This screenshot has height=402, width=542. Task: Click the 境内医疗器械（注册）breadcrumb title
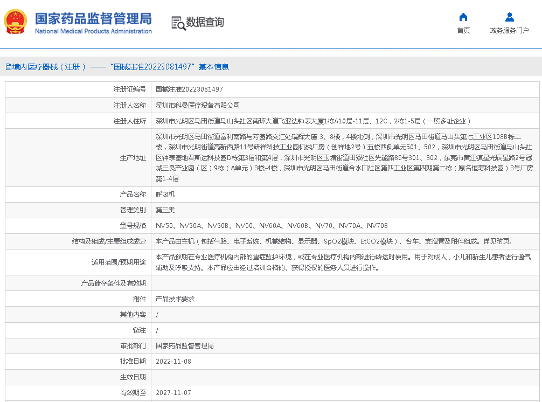click(x=50, y=67)
